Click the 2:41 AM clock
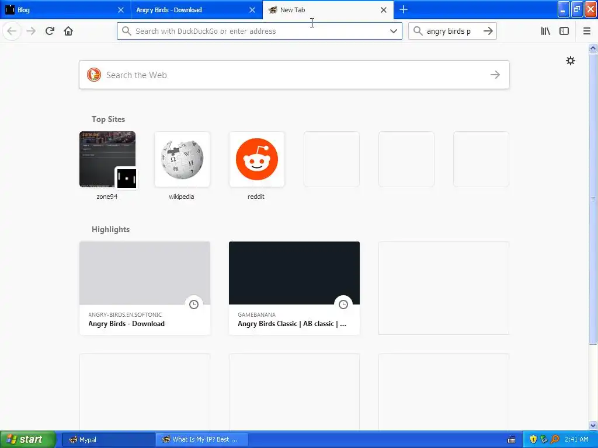 coord(576,439)
